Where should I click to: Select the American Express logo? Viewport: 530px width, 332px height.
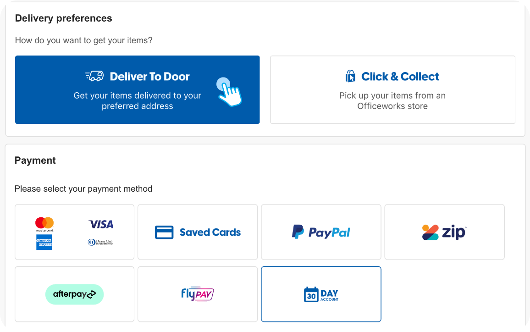[44, 242]
